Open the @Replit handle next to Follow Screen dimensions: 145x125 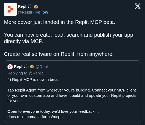[x=25, y=12]
